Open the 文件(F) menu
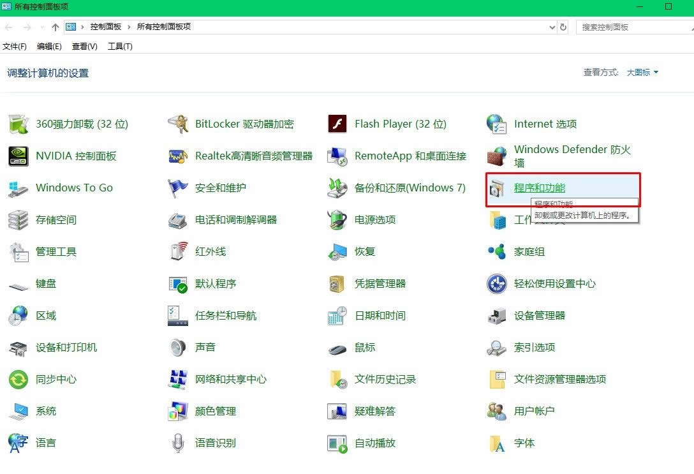This screenshot has width=694, height=474. click(15, 47)
